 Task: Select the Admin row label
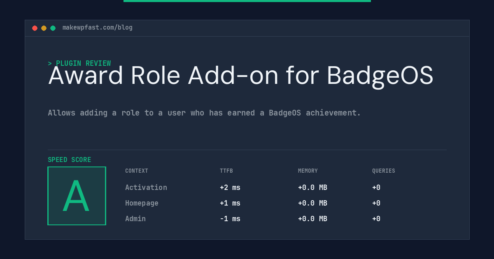pyautogui.click(x=135, y=219)
